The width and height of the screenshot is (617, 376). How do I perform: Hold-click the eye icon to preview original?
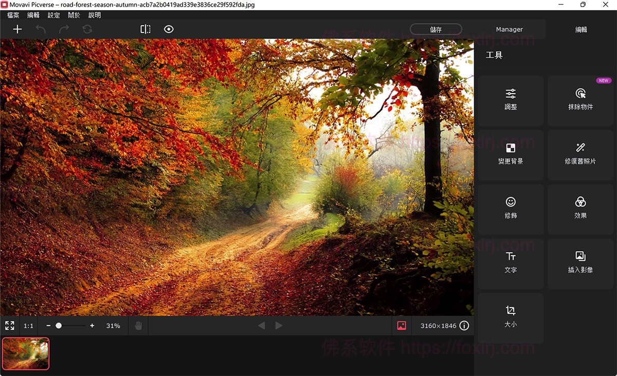coord(169,29)
